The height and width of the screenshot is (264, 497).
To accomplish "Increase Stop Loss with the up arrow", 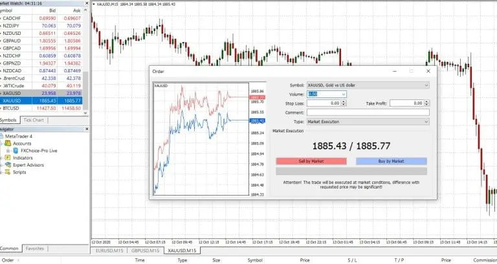I will coord(344,102).
